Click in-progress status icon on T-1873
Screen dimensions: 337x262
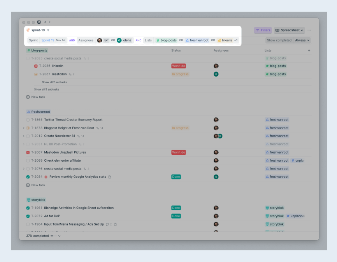(28, 128)
